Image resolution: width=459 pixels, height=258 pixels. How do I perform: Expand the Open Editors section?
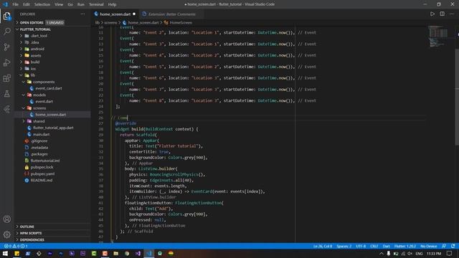[x=52, y=22]
